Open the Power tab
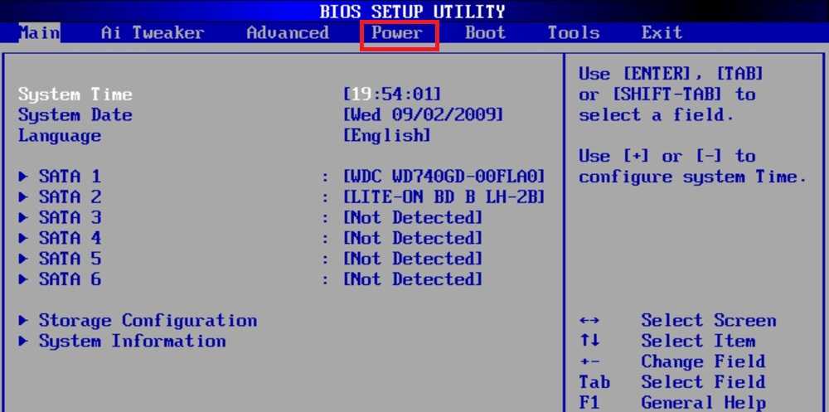The width and height of the screenshot is (829, 412). [398, 33]
